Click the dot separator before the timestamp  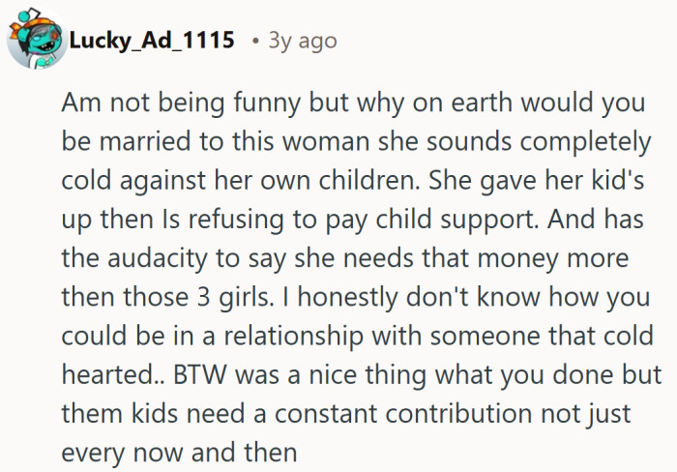tap(254, 42)
